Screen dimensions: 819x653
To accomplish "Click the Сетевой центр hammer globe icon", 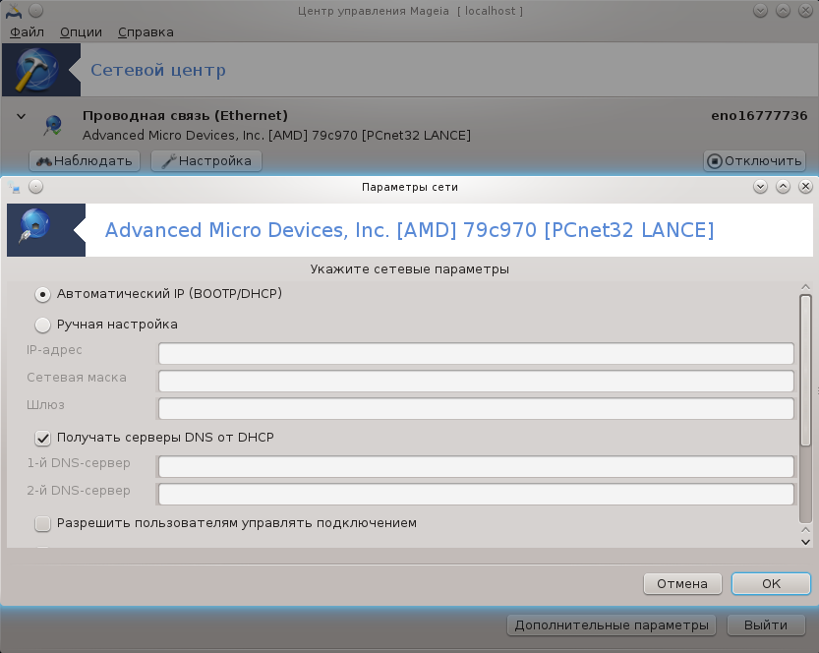I will pyautogui.click(x=36, y=70).
